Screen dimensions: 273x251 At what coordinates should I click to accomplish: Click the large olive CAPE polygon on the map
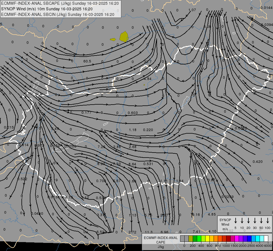pyautogui.click(x=124, y=37)
